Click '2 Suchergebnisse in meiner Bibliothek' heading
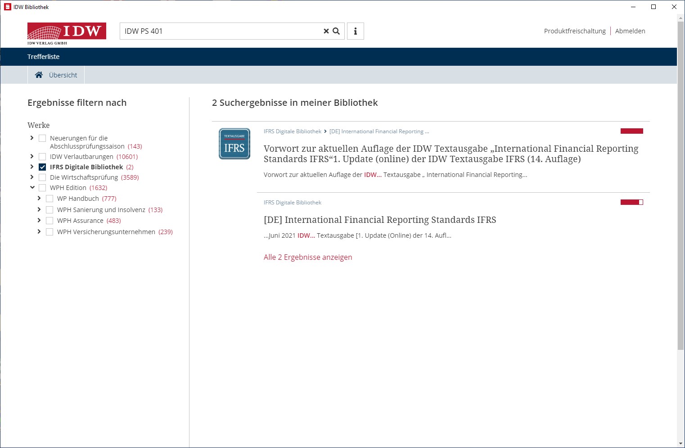The image size is (685, 448). (295, 103)
